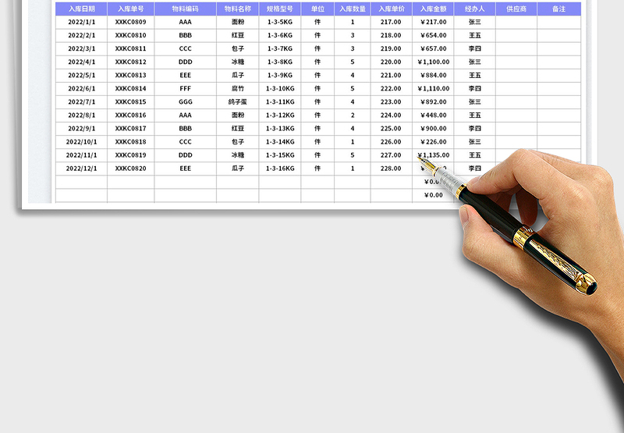The width and height of the screenshot is (624, 433).
Task: Click the date cell 2022/10/1
Action: (81, 141)
